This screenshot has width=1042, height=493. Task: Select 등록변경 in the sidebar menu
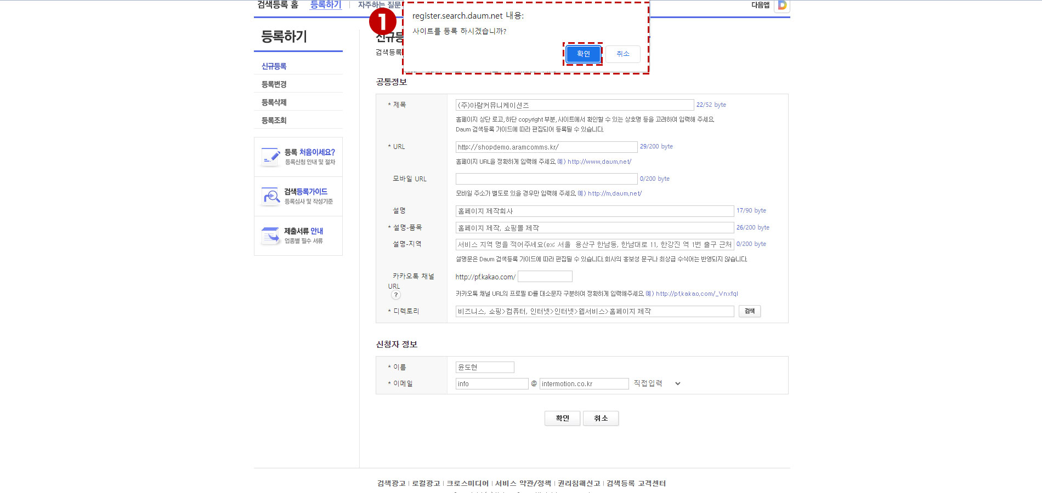point(274,84)
